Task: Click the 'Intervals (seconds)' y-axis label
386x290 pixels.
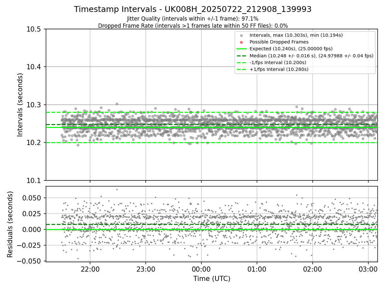Action: pyautogui.click(x=20, y=105)
